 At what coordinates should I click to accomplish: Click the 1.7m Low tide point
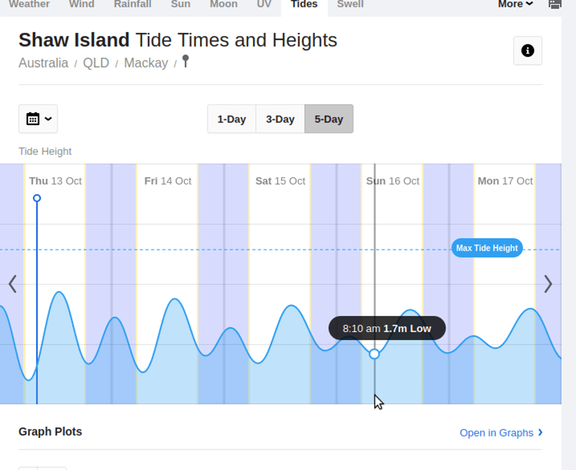tap(374, 354)
